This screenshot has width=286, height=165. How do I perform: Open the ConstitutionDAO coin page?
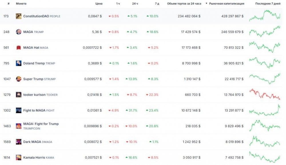click(x=36, y=16)
